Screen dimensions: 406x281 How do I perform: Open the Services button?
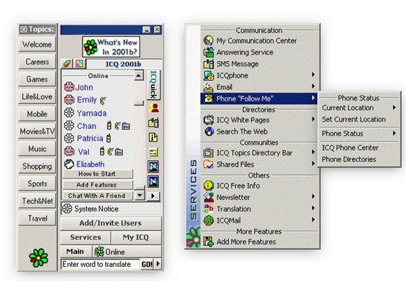click(86, 237)
